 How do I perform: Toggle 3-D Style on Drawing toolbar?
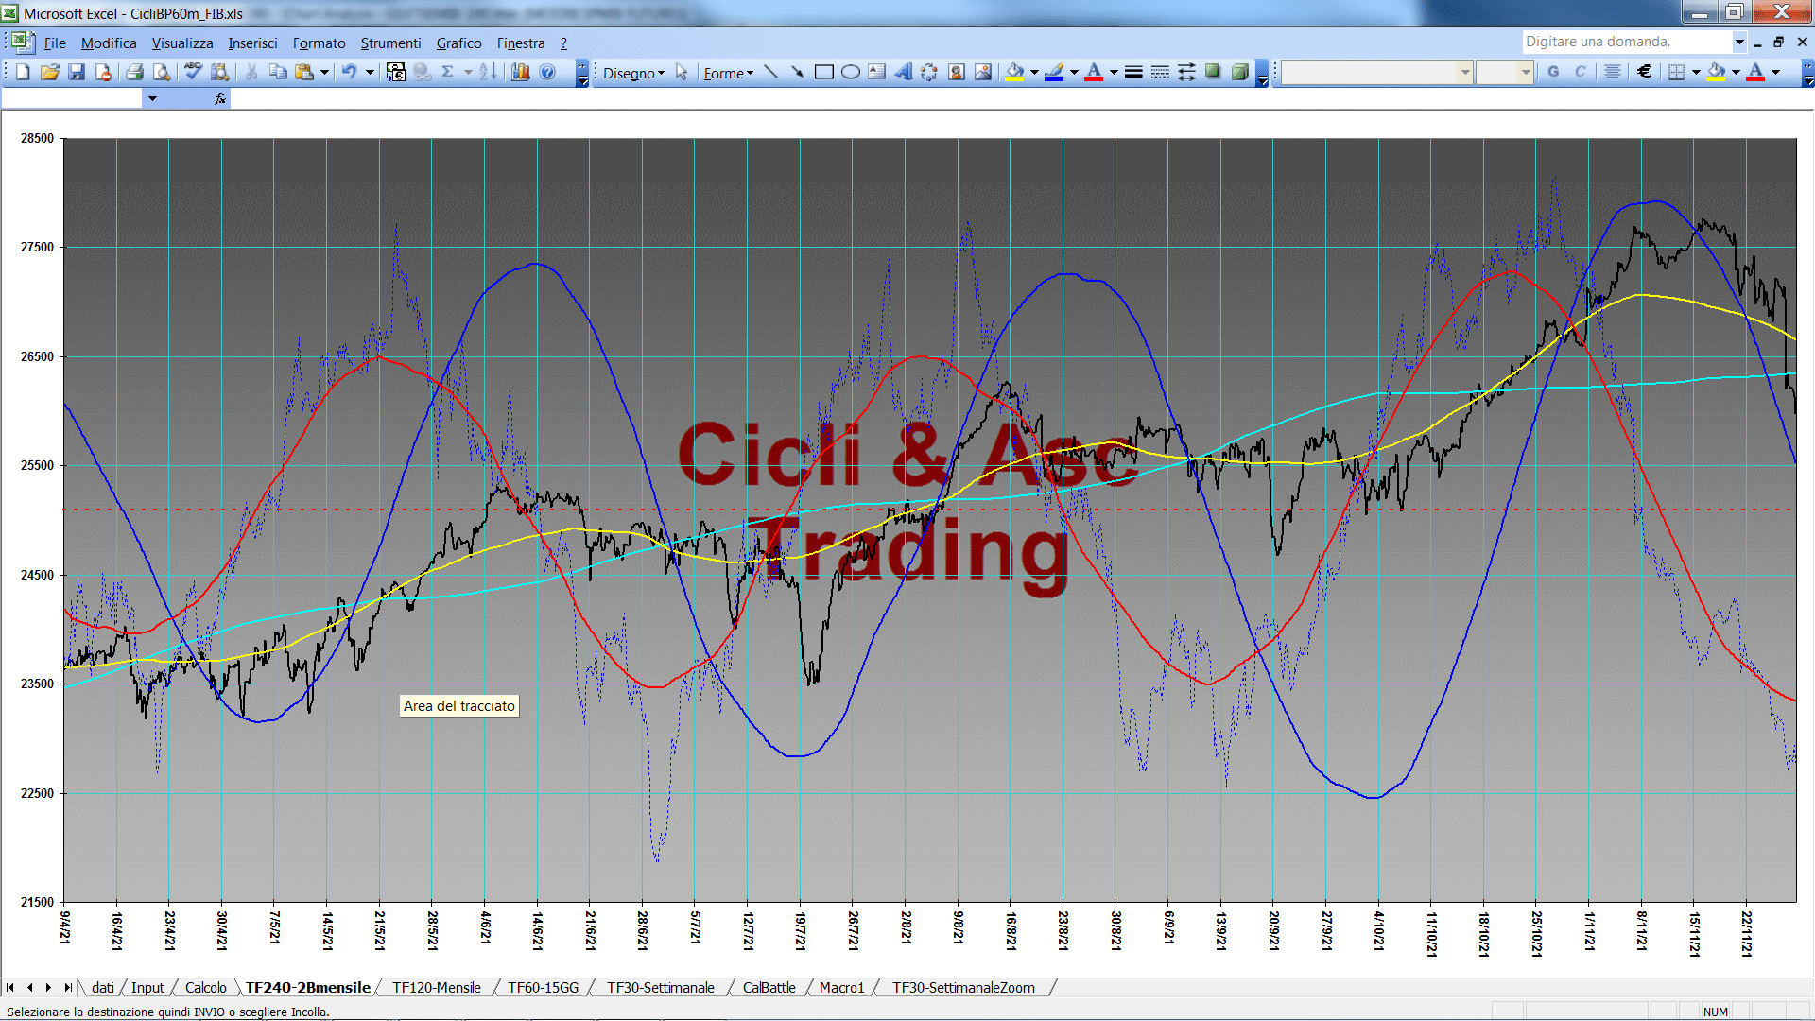tap(1239, 72)
